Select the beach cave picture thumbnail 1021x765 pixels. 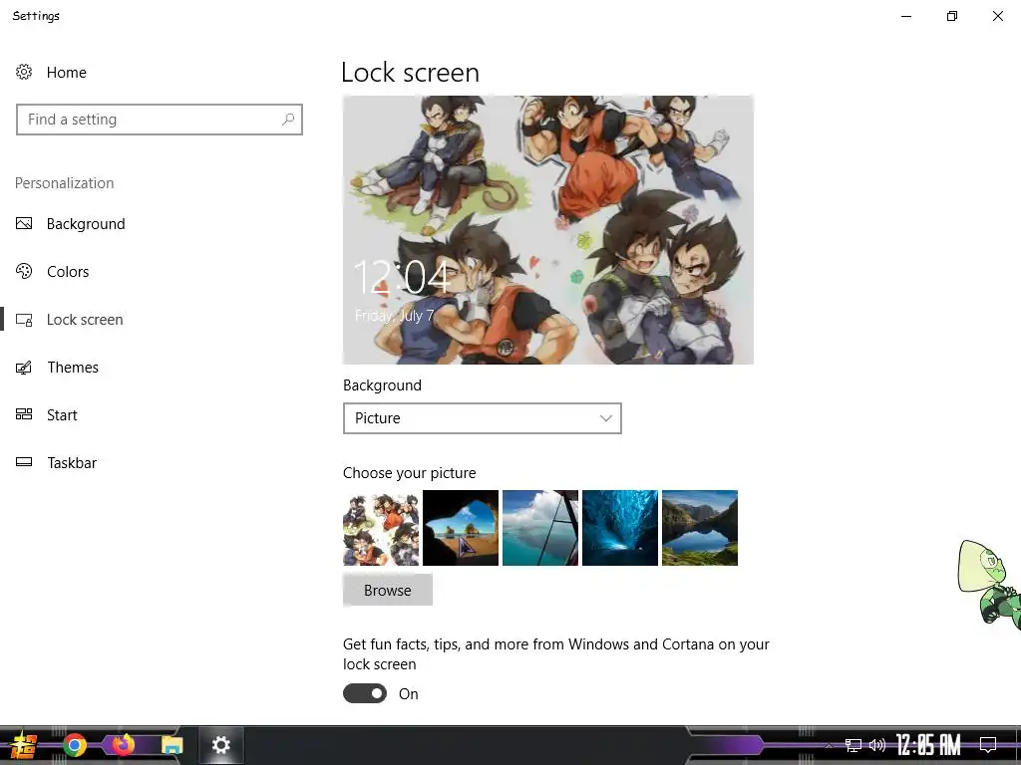461,528
